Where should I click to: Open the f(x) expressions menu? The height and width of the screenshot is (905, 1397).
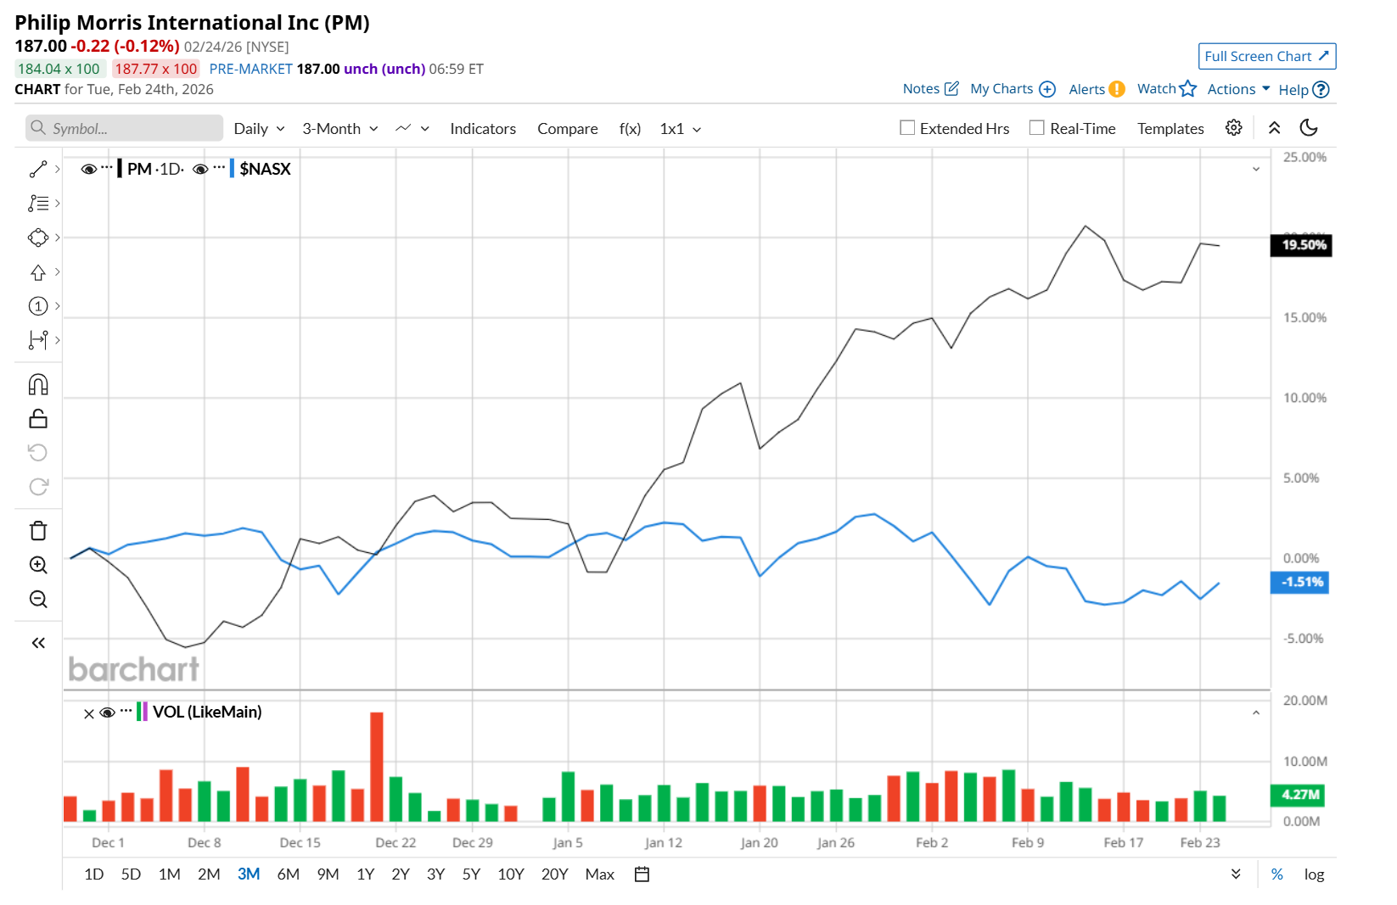tap(630, 129)
